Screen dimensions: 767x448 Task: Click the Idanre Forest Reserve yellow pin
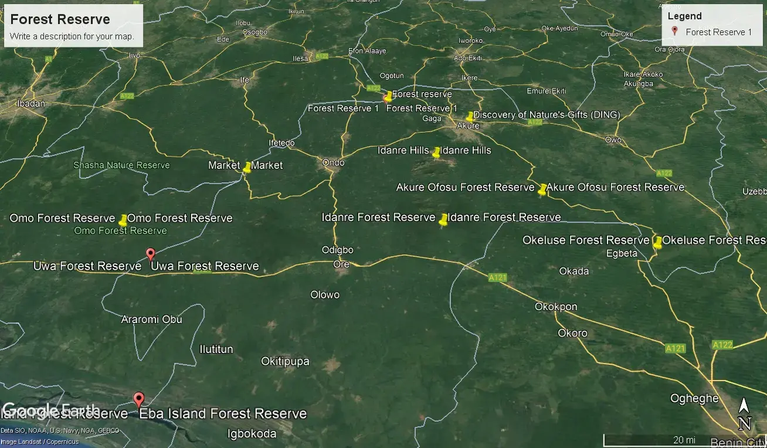pos(443,220)
